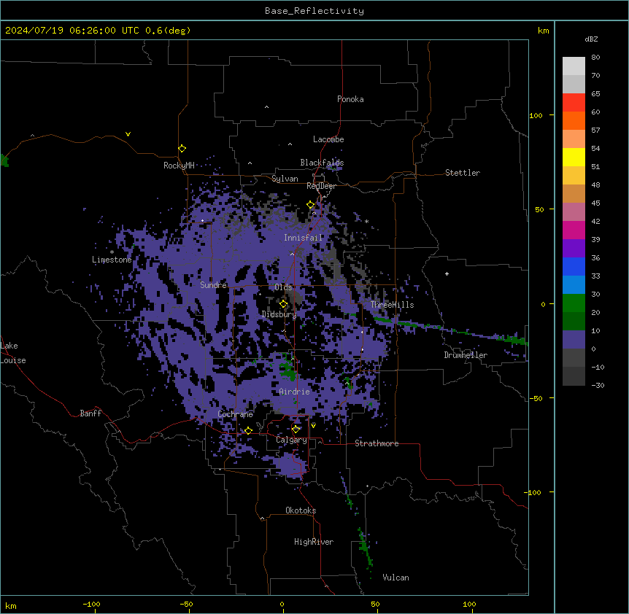The image size is (629, 614).
Task: Click the Limestone label
Action: coord(112,260)
